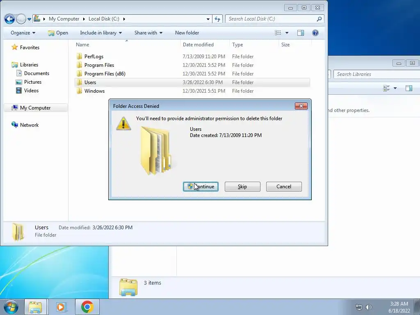Toggle the preview pane icon
Screen dimensions: 420x315
click(x=301, y=33)
